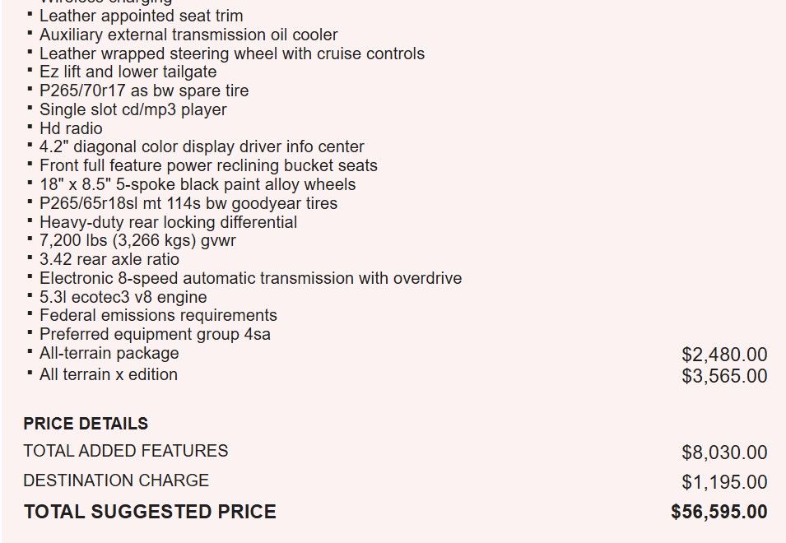
Task: Click the $1,195.00 destination charge amount
Action: (723, 482)
